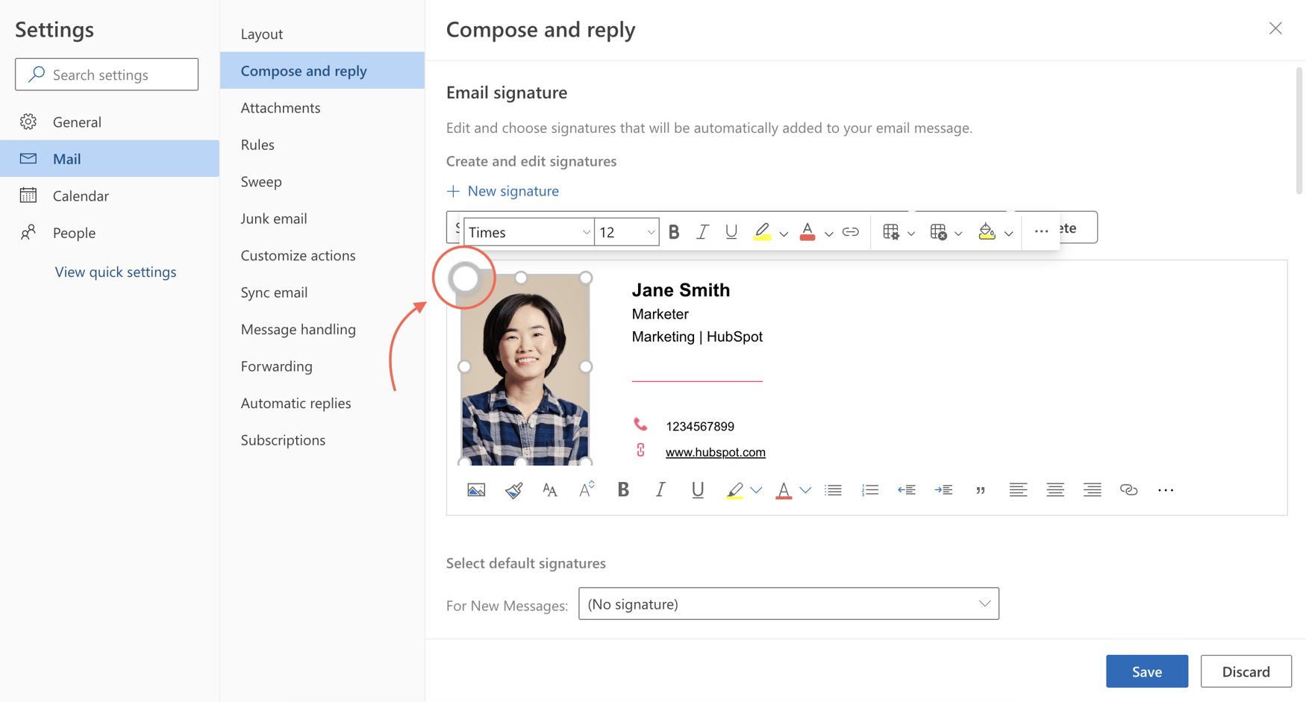Open Attachments settings
Screen dimensions: 1306x702
click(x=322, y=107)
